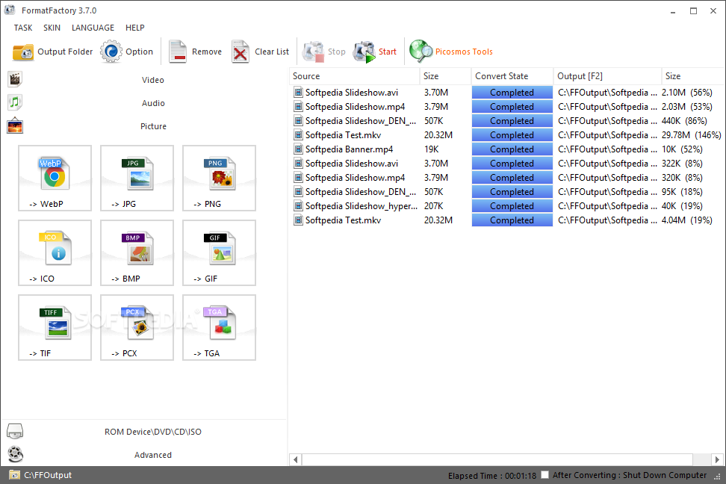Expand the Audio category section
Screen dimensions: 726x484
[153, 103]
